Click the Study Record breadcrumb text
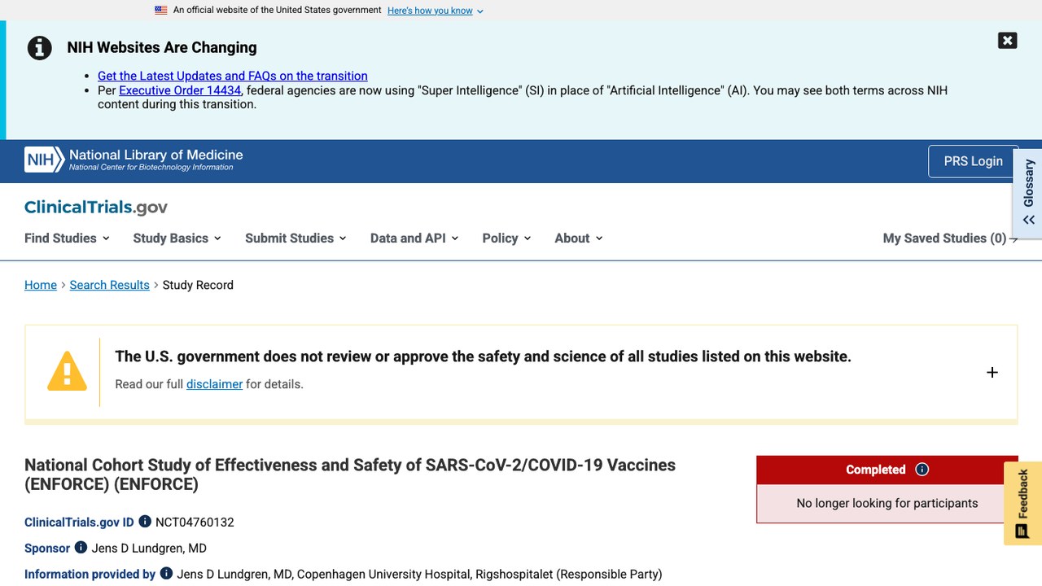The image size is (1042, 586). pos(198,285)
